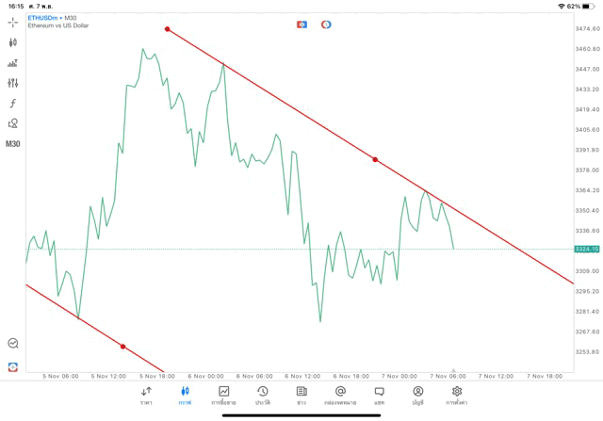
Task: Open the indicators list icon
Action: coord(13,63)
